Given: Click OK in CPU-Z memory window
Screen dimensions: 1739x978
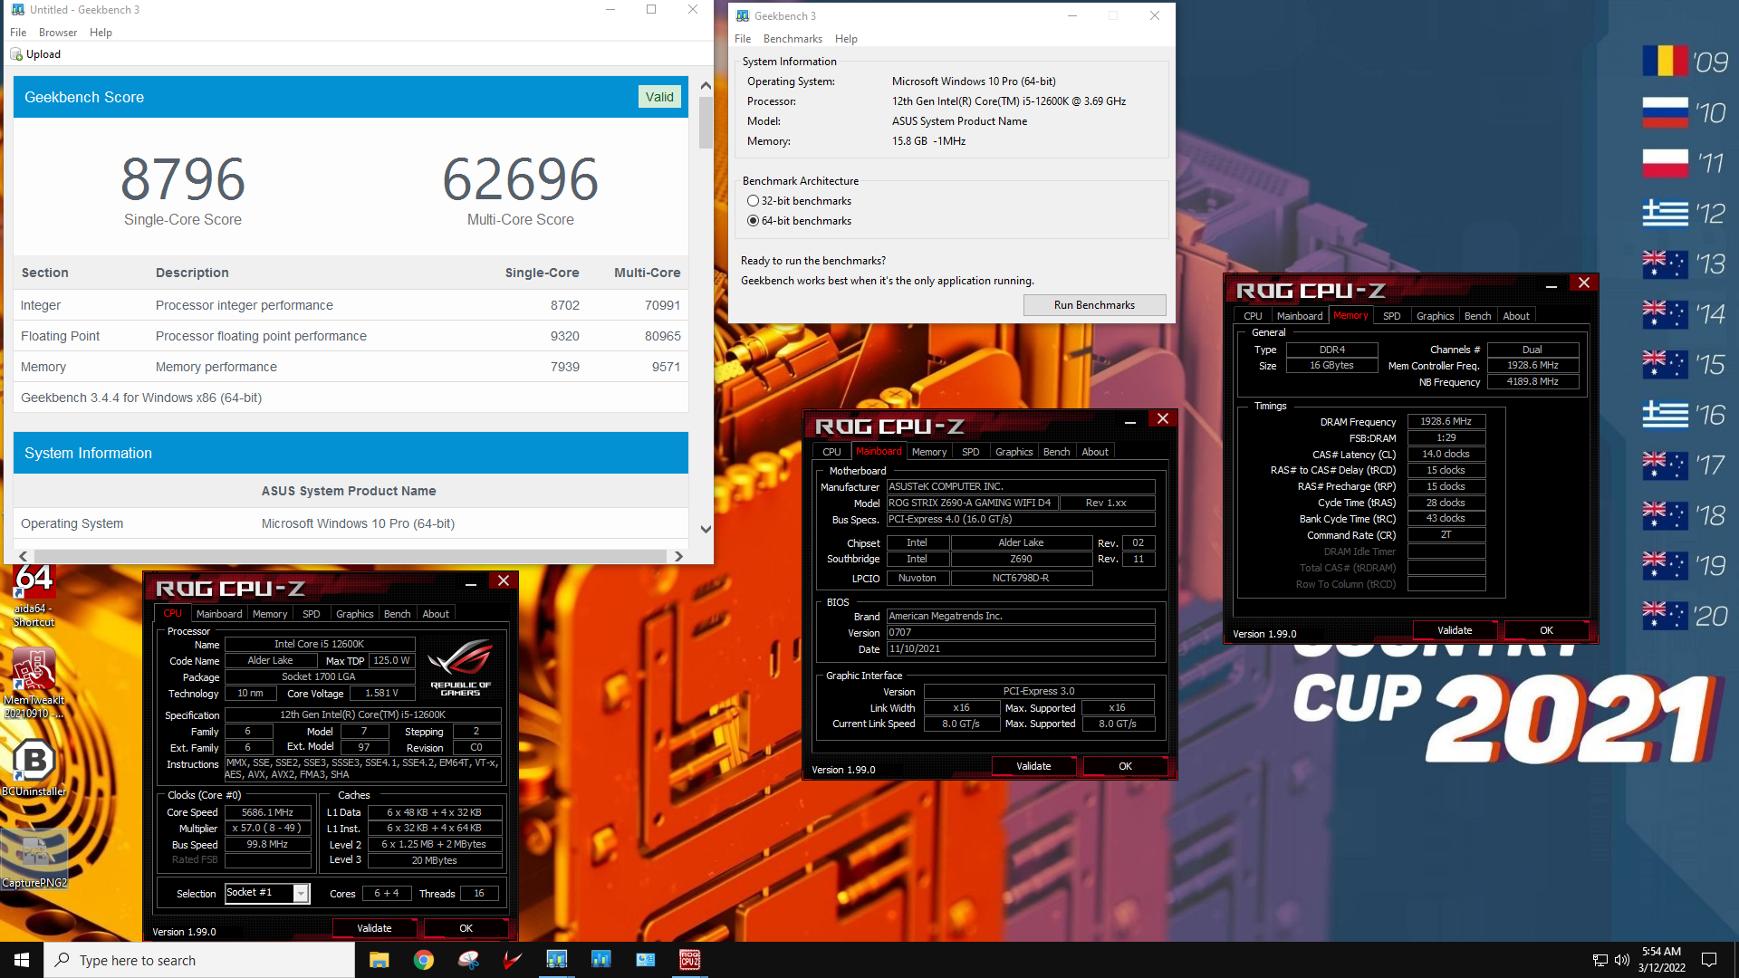Looking at the screenshot, I should (x=1546, y=630).
